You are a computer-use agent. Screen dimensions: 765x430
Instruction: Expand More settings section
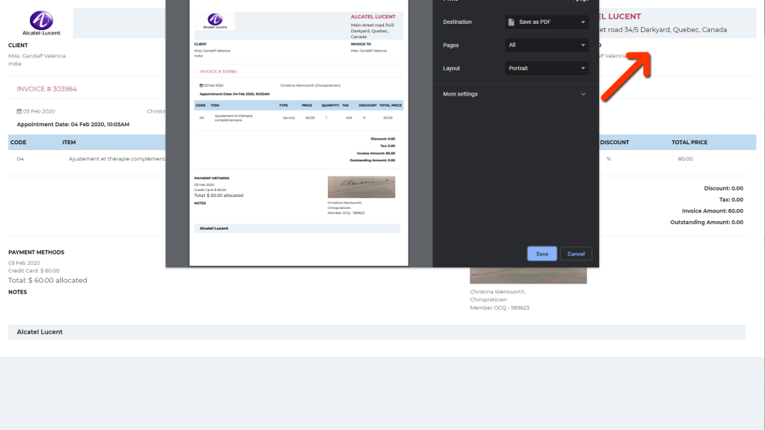(x=514, y=94)
